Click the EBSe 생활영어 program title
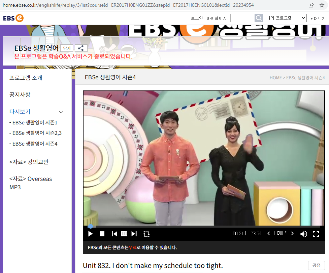Image resolution: width=329 pixels, height=273 pixels. click(x=36, y=48)
